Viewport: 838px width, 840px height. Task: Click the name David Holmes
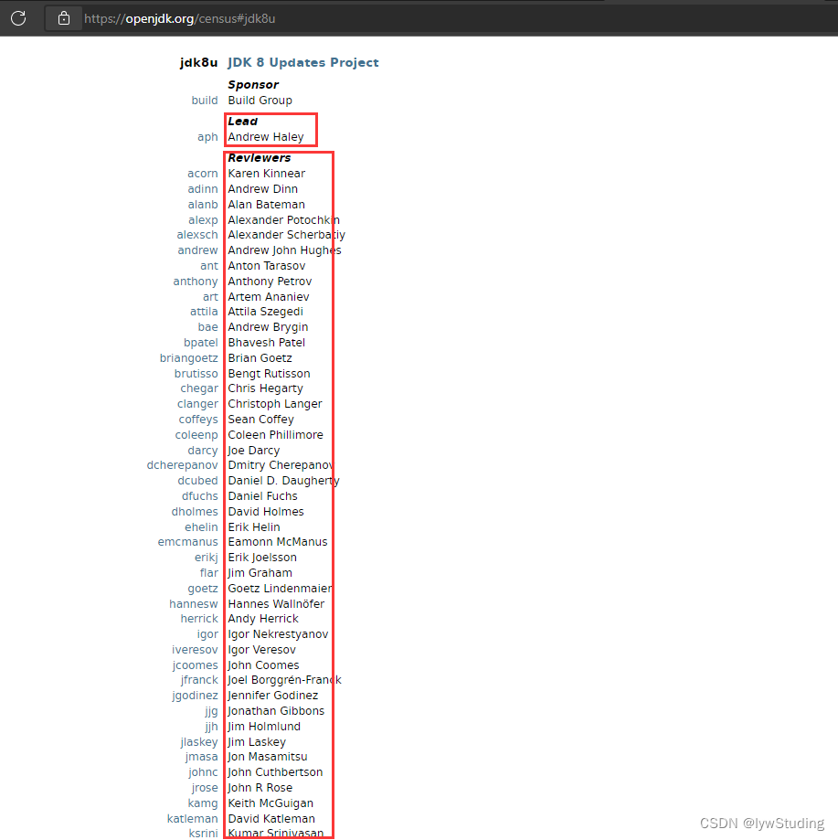coord(266,512)
